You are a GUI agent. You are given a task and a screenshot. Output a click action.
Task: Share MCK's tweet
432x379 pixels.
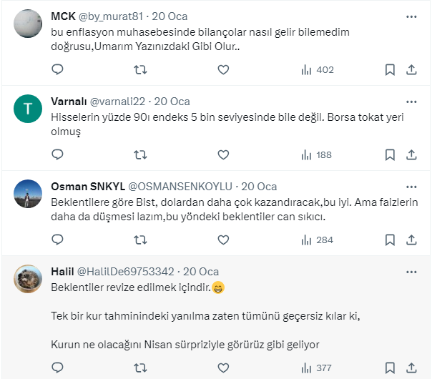coord(411,69)
